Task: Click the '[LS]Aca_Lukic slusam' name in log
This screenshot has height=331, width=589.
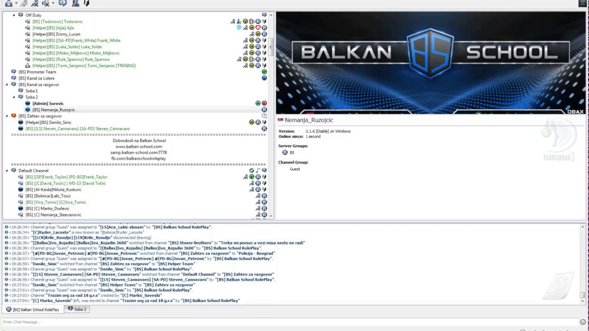Action: pos(121,227)
